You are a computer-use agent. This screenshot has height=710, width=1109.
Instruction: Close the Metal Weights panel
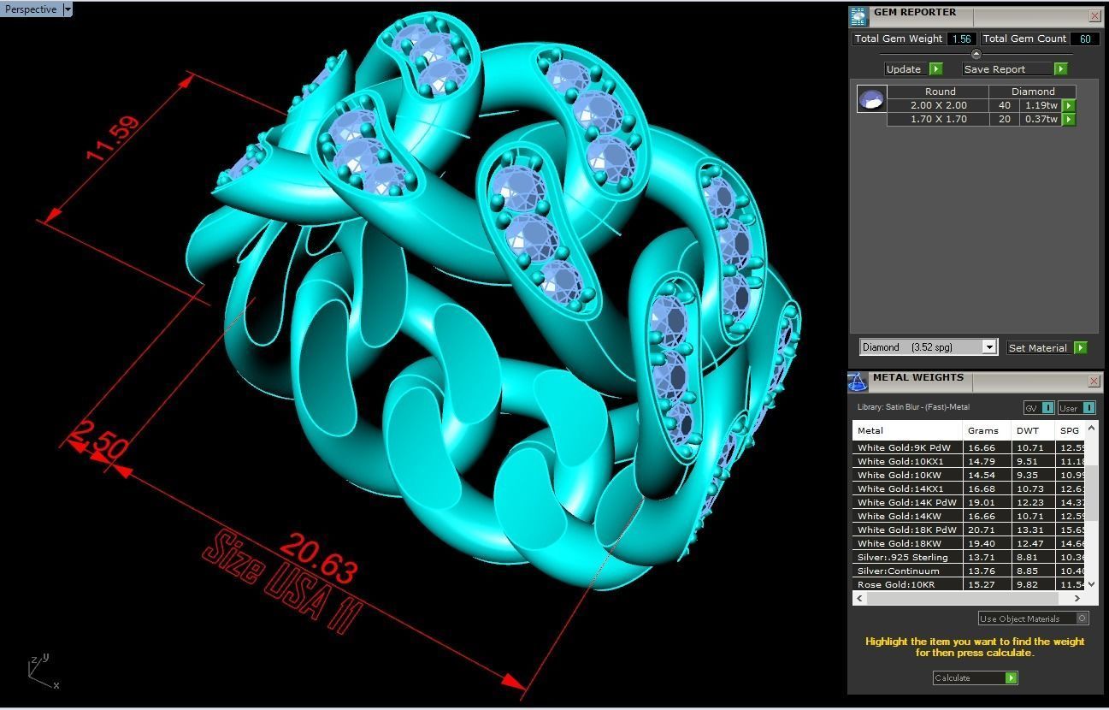[1094, 381]
